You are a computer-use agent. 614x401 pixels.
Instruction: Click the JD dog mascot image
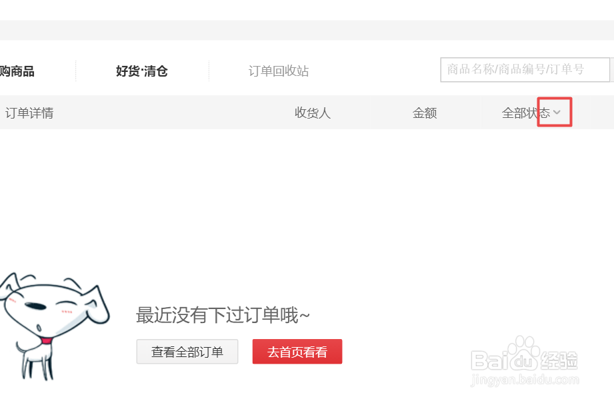[54, 326]
